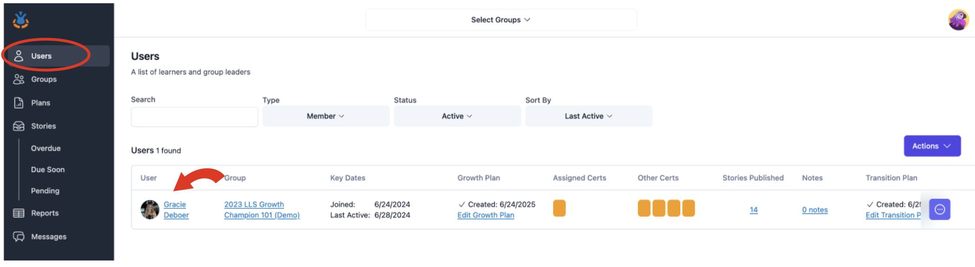
Task: Click into the Search input field
Action: [194, 117]
